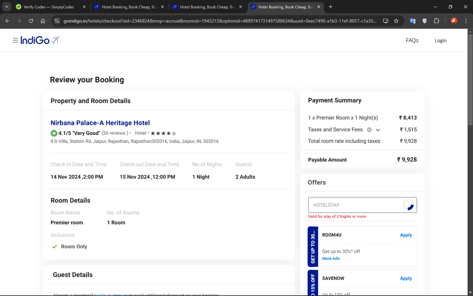The width and height of the screenshot is (473, 296).
Task: Open the shield extension icon
Action: [x=424, y=21]
